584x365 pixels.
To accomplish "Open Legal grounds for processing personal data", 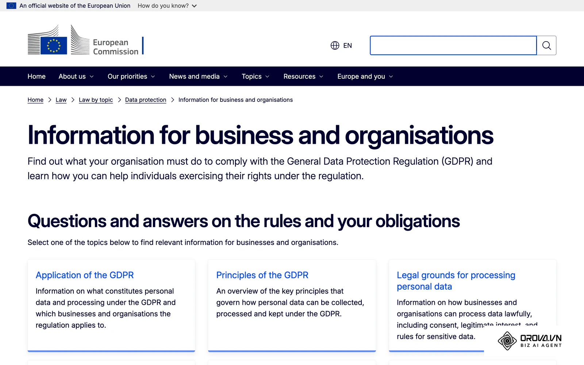I will [456, 281].
